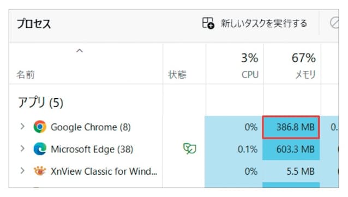Click the Microsoft Edge icon
This screenshot has height=197, width=348.
tap(40, 149)
